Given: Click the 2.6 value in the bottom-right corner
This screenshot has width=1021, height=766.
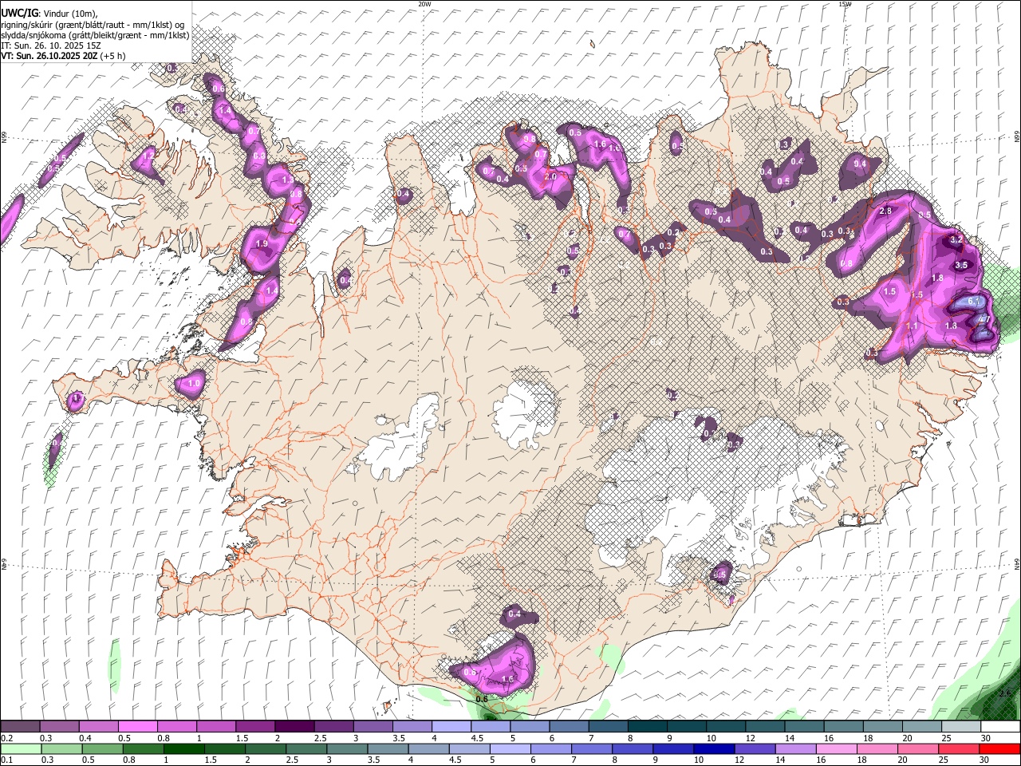Looking at the screenshot, I should coord(1005,693).
